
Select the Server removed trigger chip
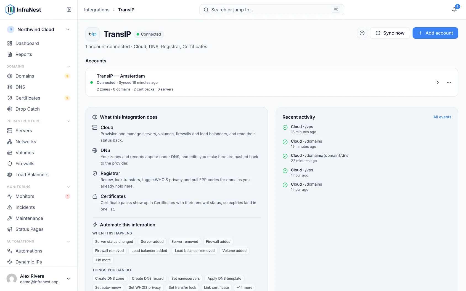[185, 242]
